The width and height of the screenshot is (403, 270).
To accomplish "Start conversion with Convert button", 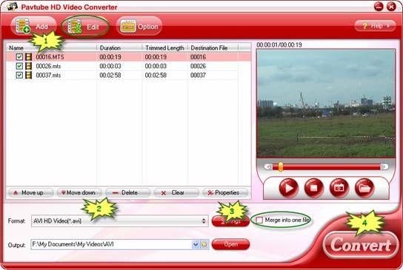I will coord(361,245).
